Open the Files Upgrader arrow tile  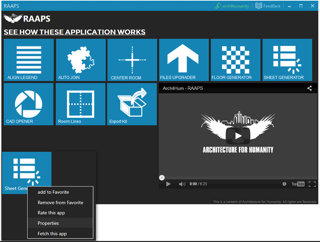[x=184, y=60]
